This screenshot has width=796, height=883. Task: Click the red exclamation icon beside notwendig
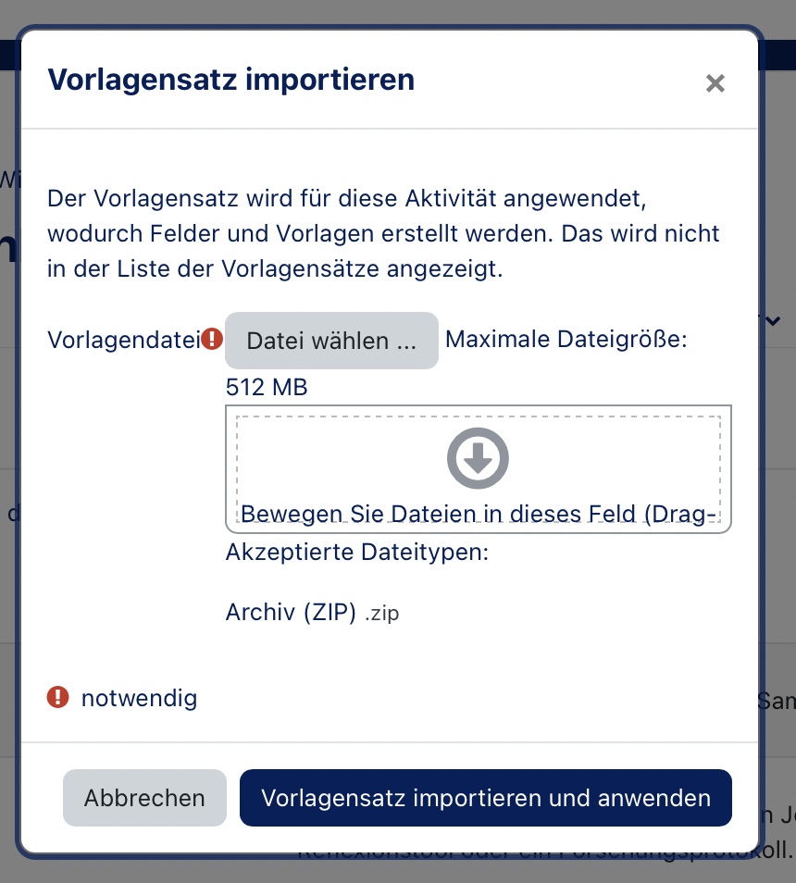[58, 697]
